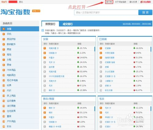Click the 打底裤 panel scrollbar
153x130 pixels.
(151, 49)
